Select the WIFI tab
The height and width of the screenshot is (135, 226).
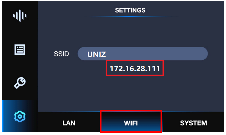[x=131, y=123]
